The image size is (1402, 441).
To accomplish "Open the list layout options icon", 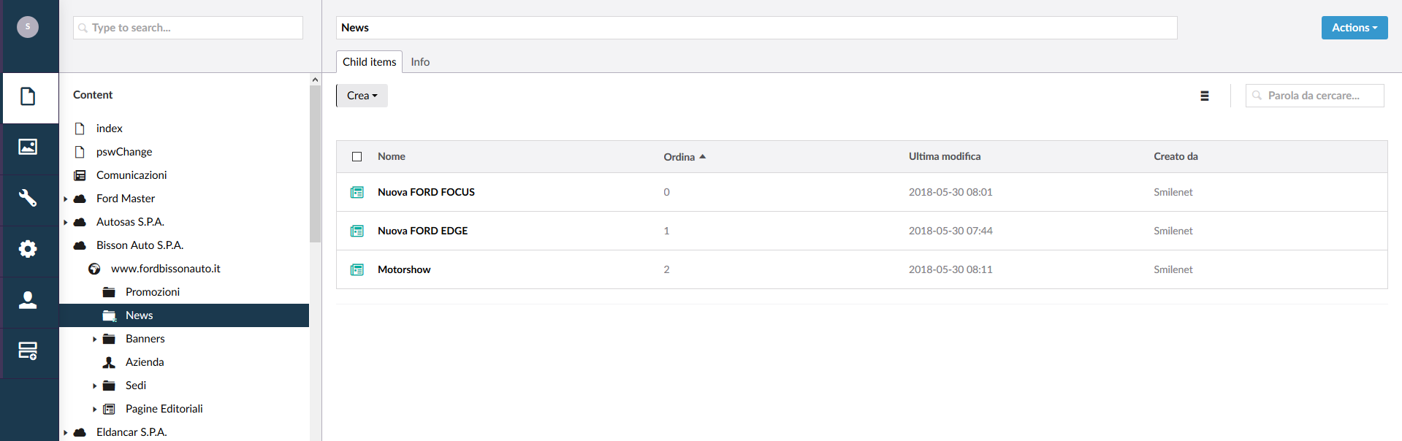I will pos(1205,96).
